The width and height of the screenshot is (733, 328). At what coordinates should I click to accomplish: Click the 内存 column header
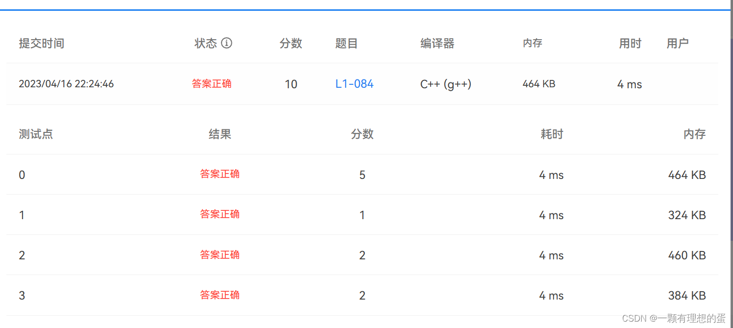point(533,43)
